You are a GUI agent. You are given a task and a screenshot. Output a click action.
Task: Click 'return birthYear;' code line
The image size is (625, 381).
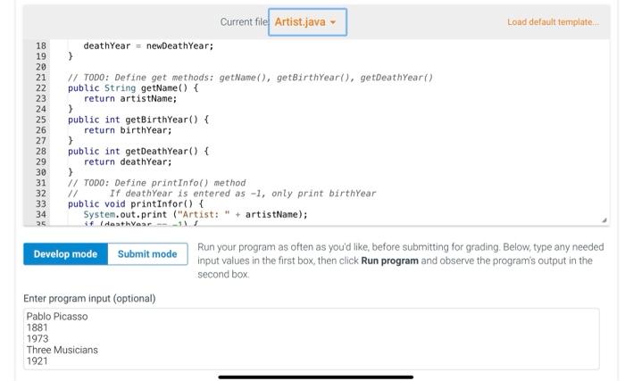pyautogui.click(x=128, y=130)
